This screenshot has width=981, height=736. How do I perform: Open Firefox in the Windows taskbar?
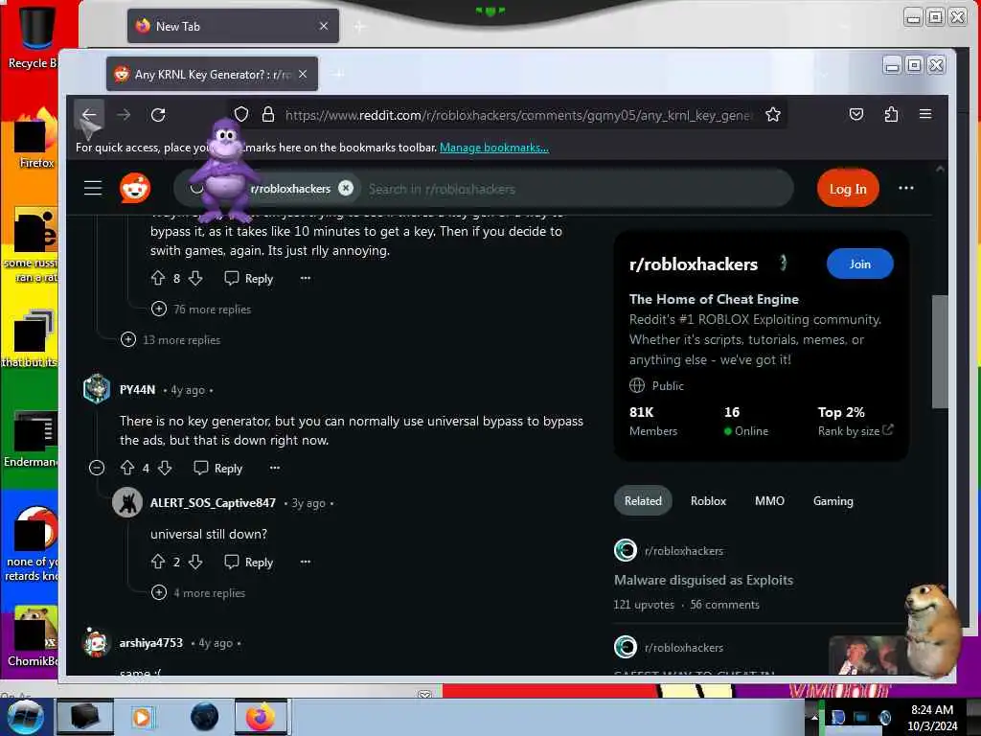(x=261, y=717)
